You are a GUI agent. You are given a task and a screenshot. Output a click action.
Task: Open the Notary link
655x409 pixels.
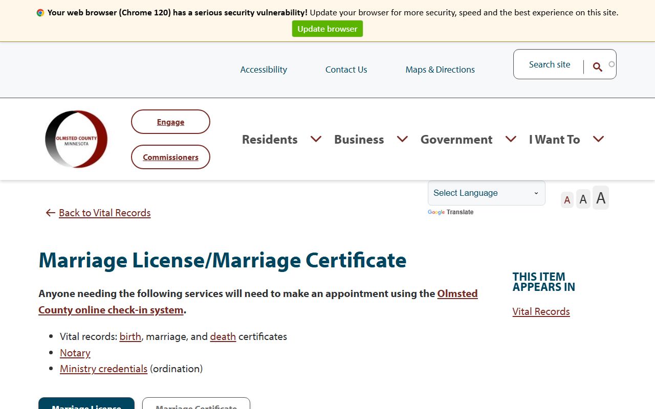click(x=75, y=353)
